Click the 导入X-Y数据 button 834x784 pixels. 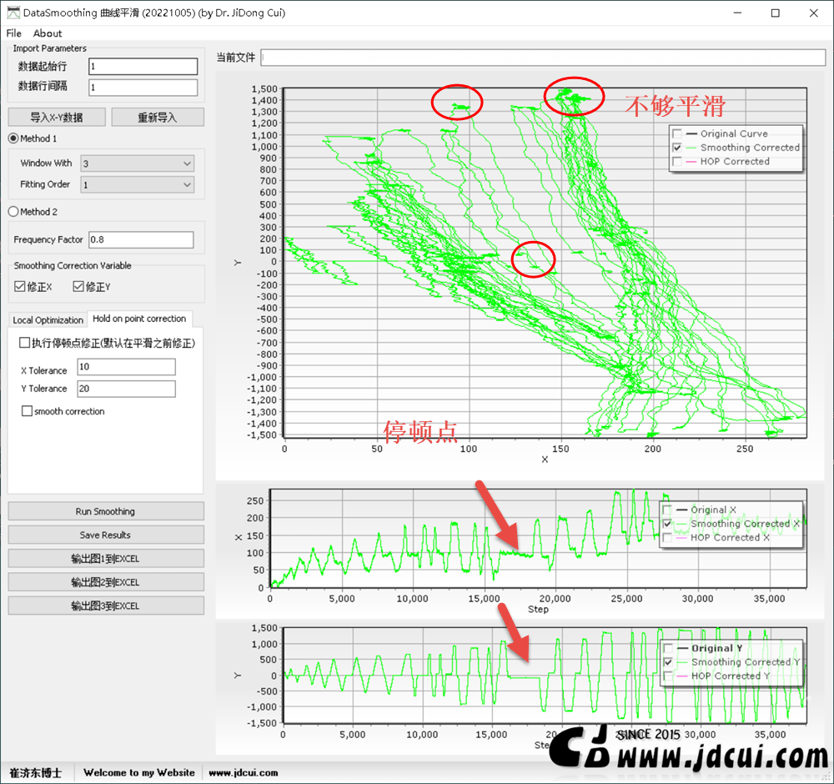pyautogui.click(x=57, y=117)
